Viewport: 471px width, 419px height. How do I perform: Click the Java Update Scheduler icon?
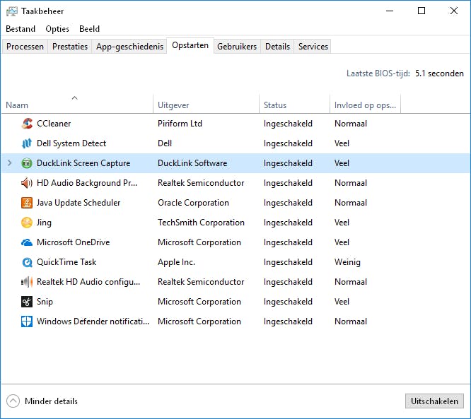pos(27,203)
